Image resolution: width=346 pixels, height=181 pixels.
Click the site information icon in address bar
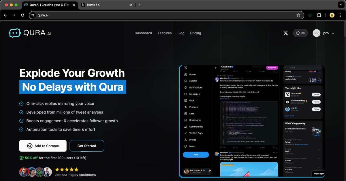pyautogui.click(x=33, y=15)
